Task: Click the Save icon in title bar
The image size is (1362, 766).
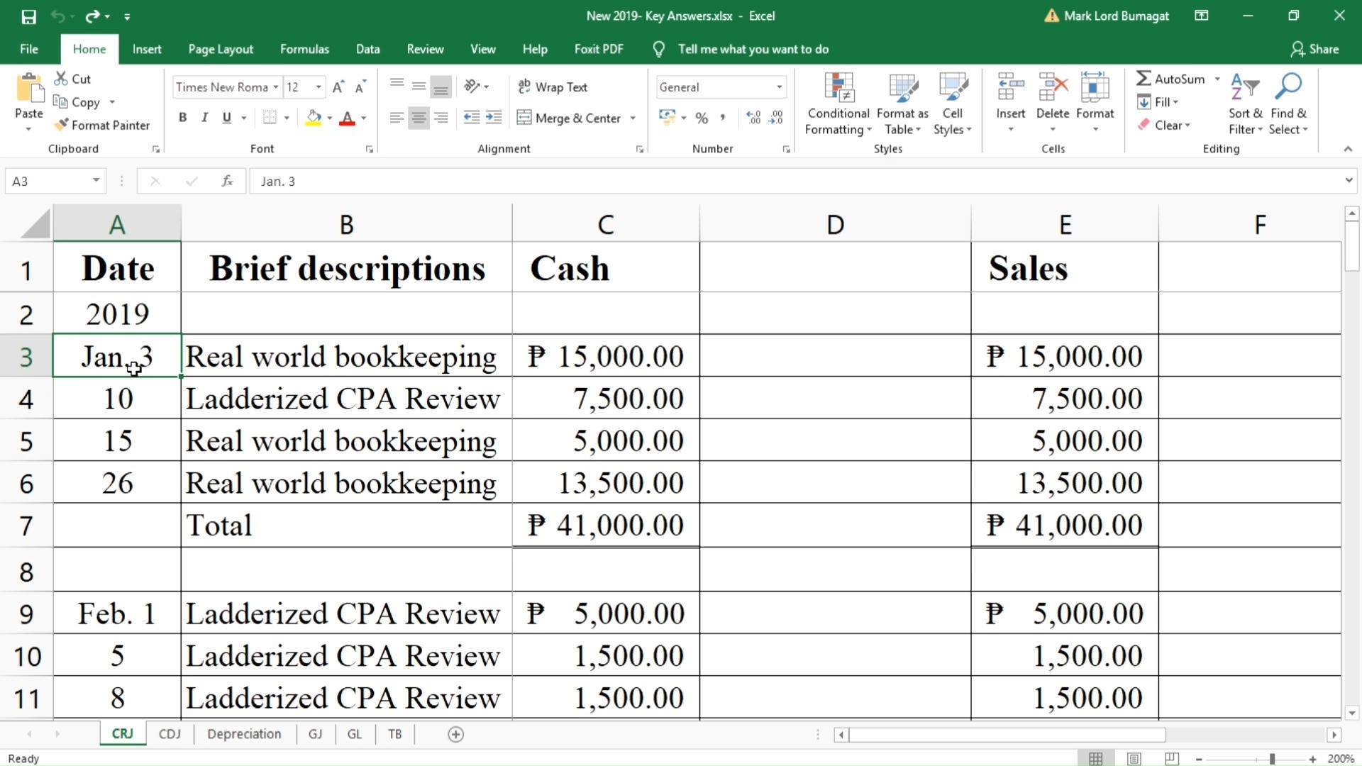Action: pyautogui.click(x=28, y=16)
